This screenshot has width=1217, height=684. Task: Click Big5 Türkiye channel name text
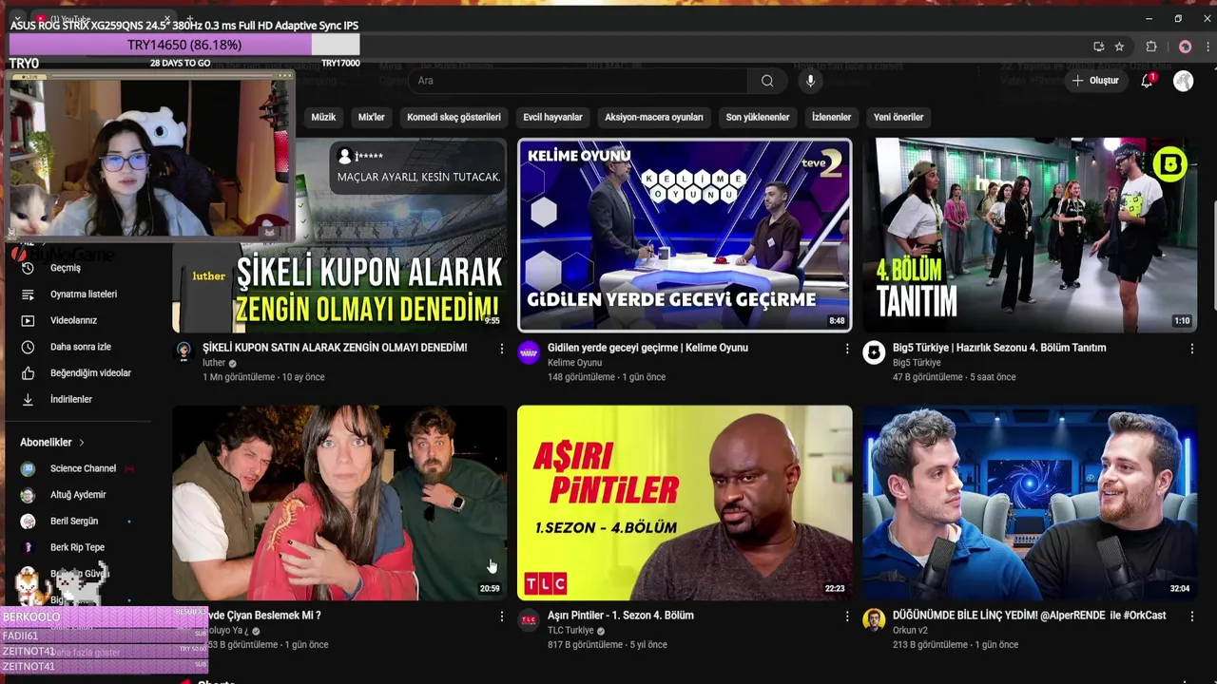click(x=917, y=363)
